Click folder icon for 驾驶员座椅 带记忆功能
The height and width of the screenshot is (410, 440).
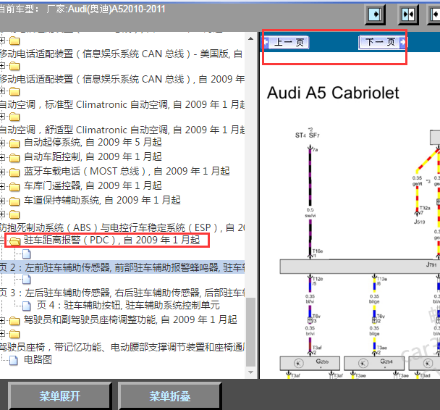pos(14,334)
